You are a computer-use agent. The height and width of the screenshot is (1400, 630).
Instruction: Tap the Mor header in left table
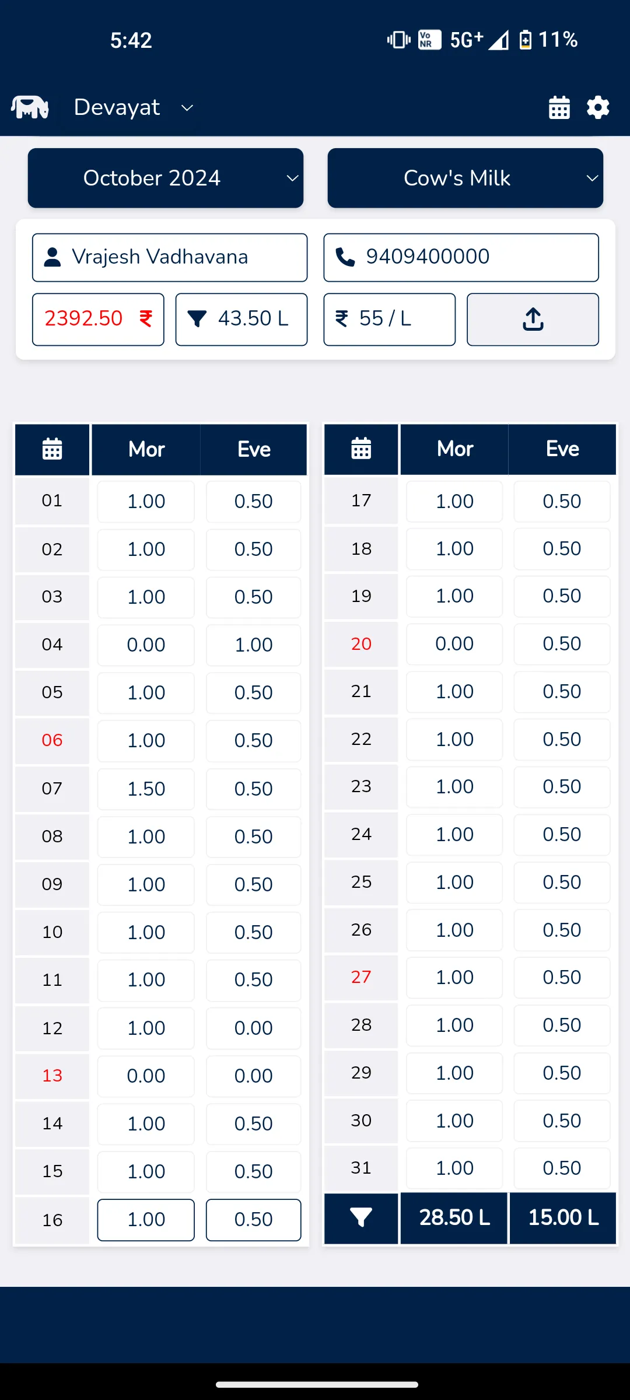pyautogui.click(x=146, y=449)
